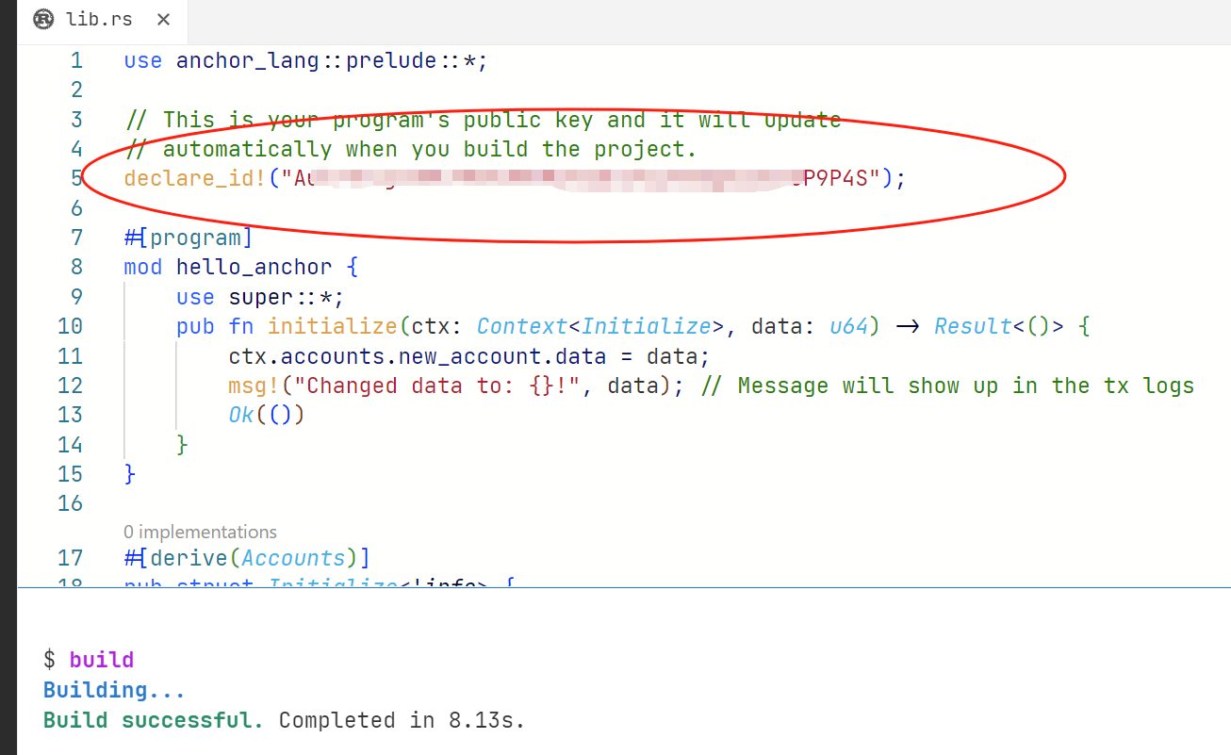
Task: Click the Rust file icon on lib.rs tab
Action: [43, 19]
